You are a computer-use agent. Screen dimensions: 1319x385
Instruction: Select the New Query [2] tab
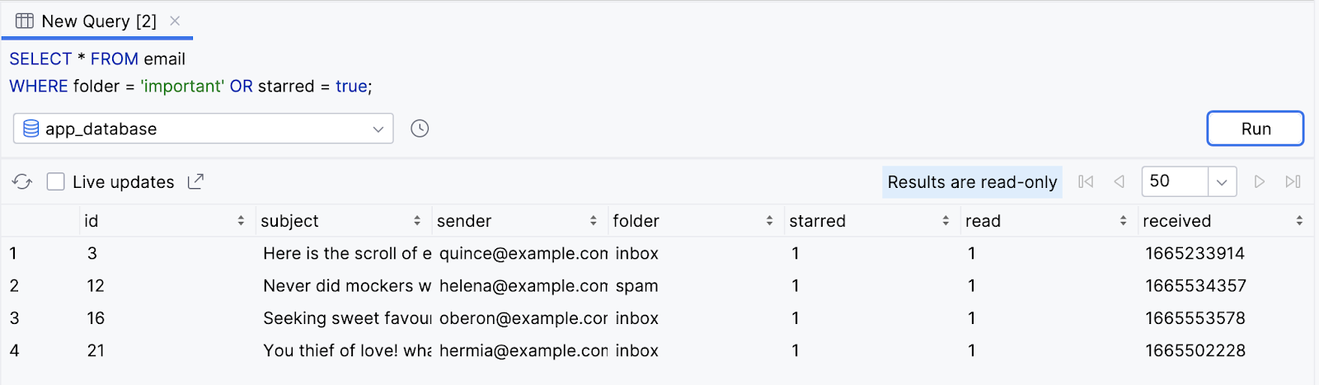(98, 21)
